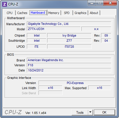Click the Chipset vendor Intel field
Viewport: 119px width, 118px height.
click(37, 35)
